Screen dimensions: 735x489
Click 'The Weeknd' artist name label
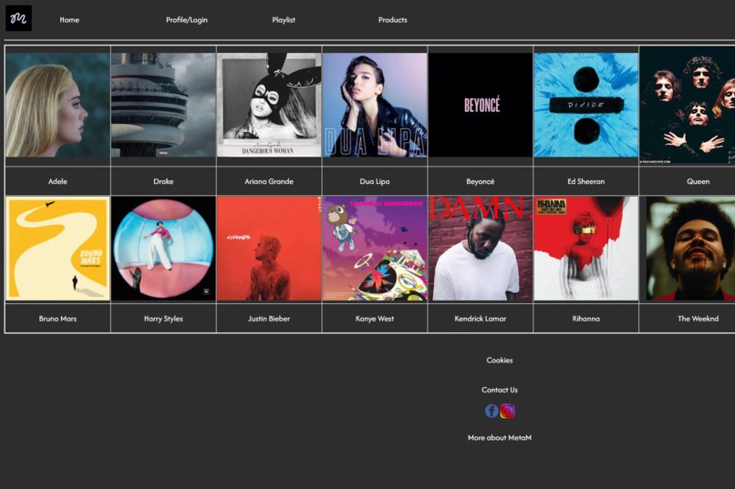click(698, 319)
